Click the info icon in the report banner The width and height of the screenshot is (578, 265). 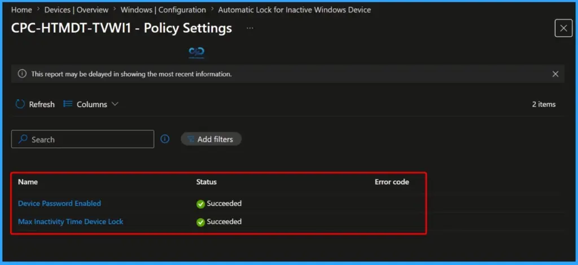22,74
